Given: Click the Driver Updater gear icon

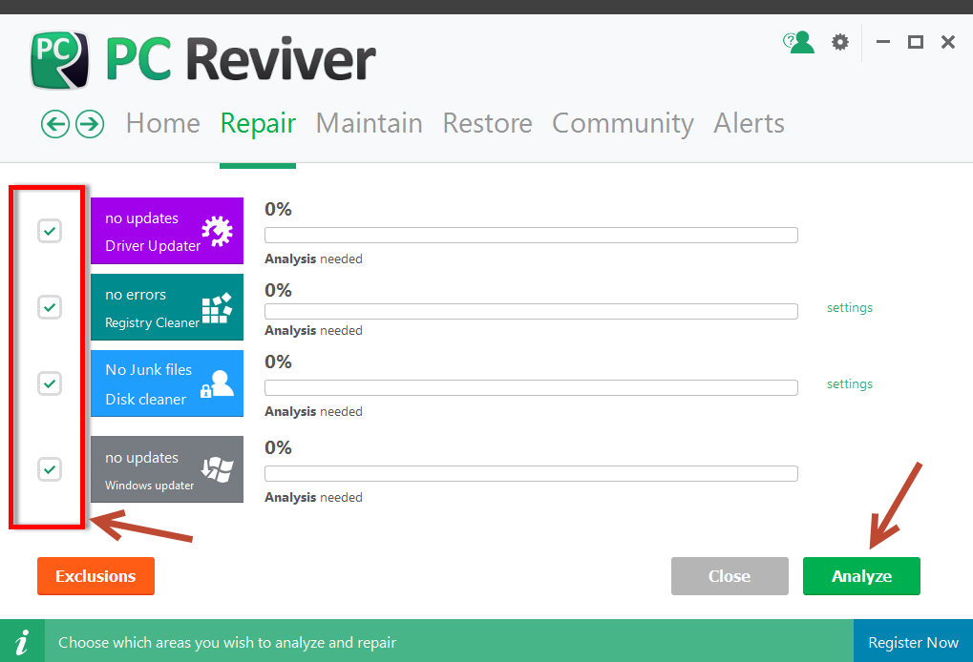Looking at the screenshot, I should (x=217, y=231).
